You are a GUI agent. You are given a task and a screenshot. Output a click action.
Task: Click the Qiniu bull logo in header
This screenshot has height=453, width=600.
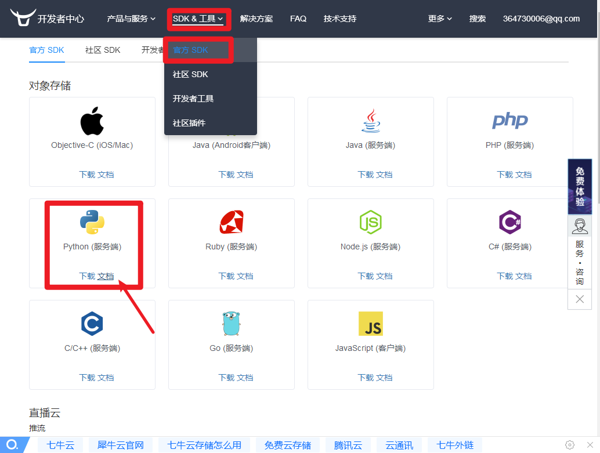tap(23, 17)
